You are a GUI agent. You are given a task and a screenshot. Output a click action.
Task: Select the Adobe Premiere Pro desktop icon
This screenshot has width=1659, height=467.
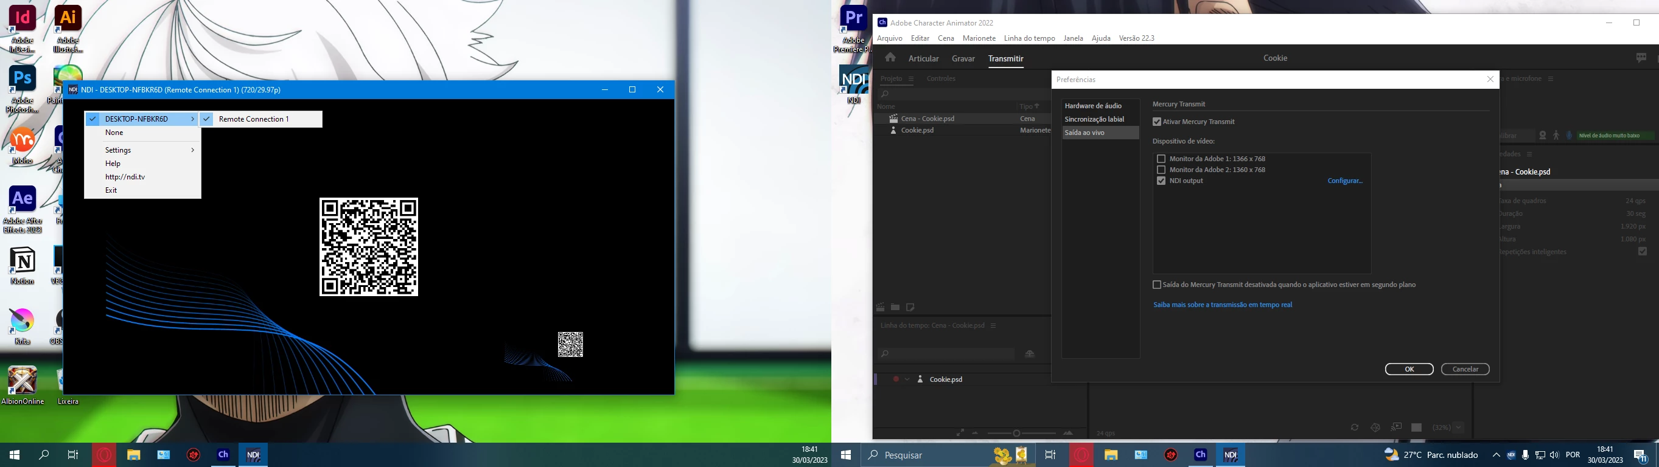click(x=853, y=29)
